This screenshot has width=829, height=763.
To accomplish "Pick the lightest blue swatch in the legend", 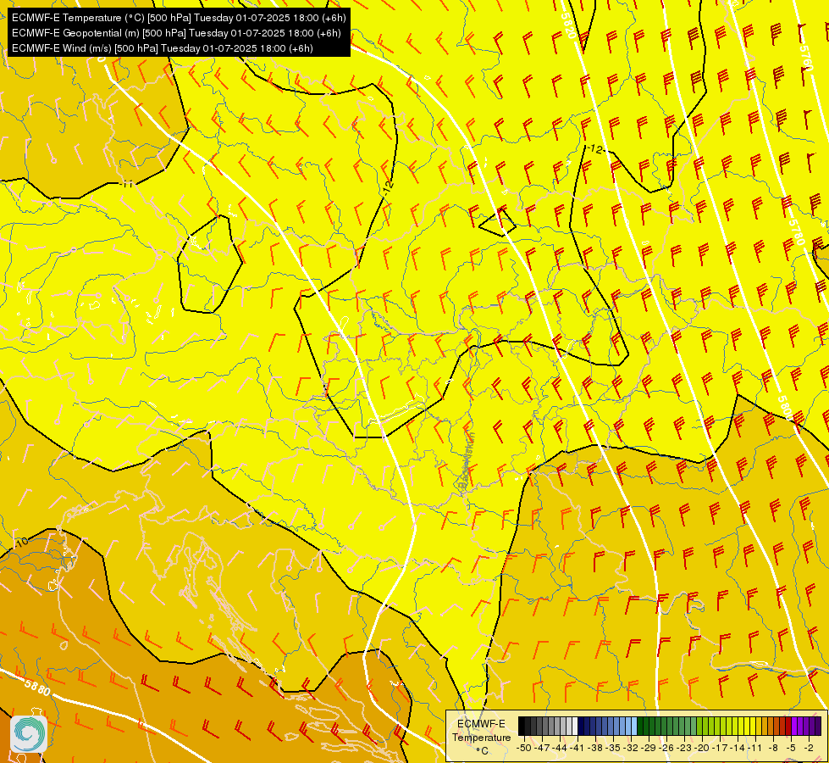I will pyautogui.click(x=634, y=726).
